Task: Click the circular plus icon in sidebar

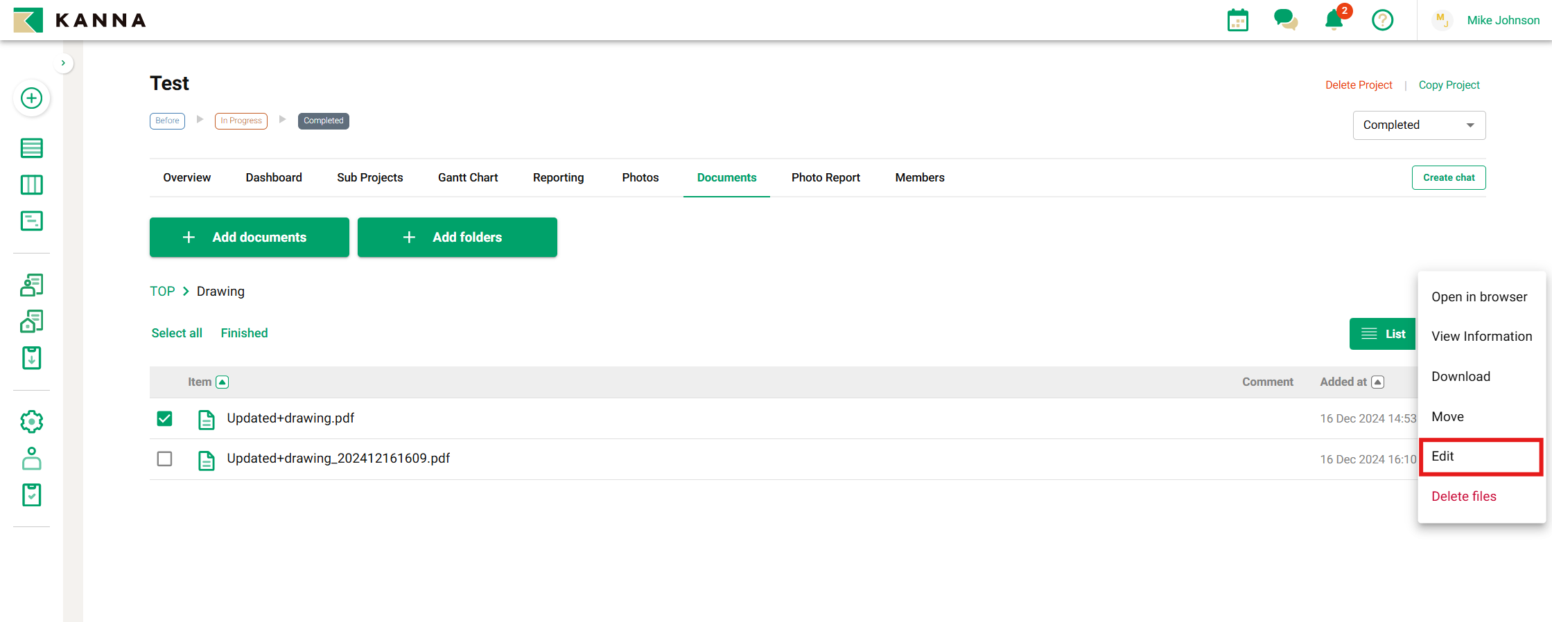Action: 31,98
